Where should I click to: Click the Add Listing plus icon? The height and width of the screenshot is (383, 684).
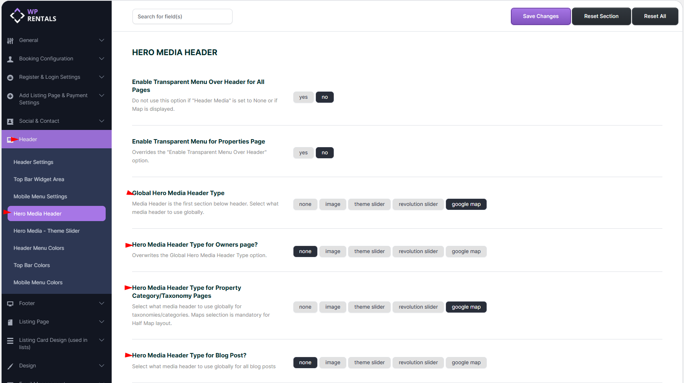(x=10, y=96)
